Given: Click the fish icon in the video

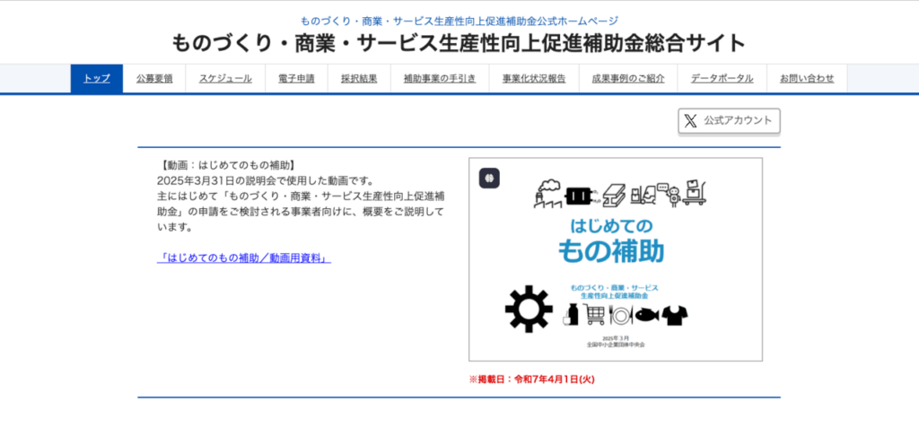Looking at the screenshot, I should (x=646, y=315).
